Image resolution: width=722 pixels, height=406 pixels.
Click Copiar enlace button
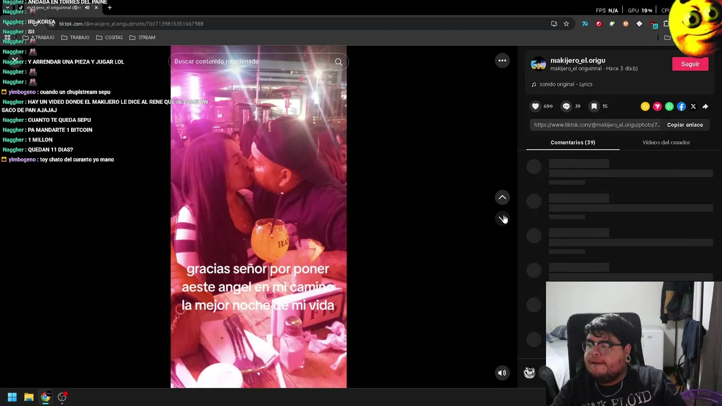click(685, 125)
